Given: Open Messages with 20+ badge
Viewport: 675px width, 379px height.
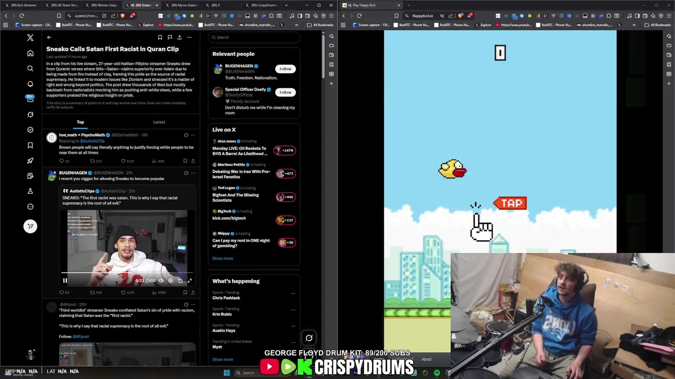Looking at the screenshot, I should pyautogui.click(x=30, y=99).
